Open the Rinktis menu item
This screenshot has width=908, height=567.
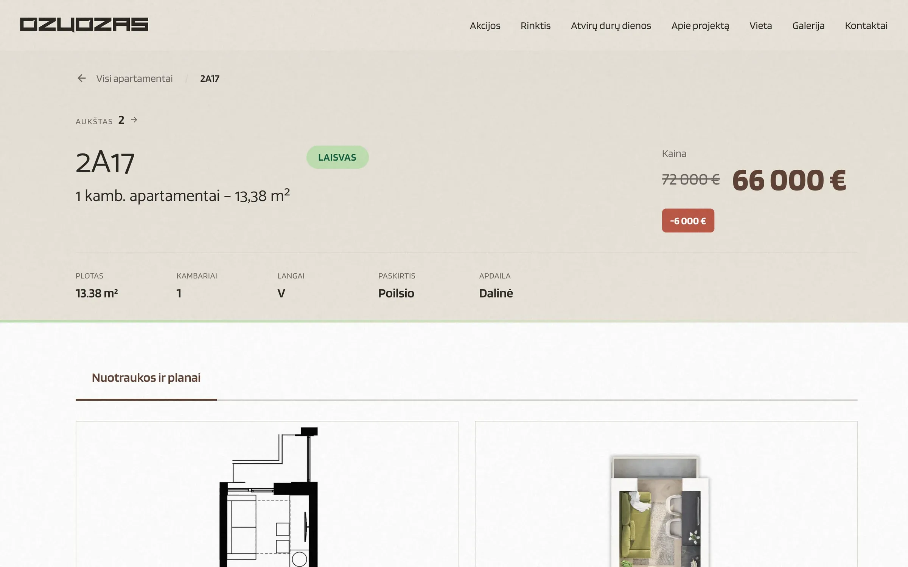(x=535, y=25)
